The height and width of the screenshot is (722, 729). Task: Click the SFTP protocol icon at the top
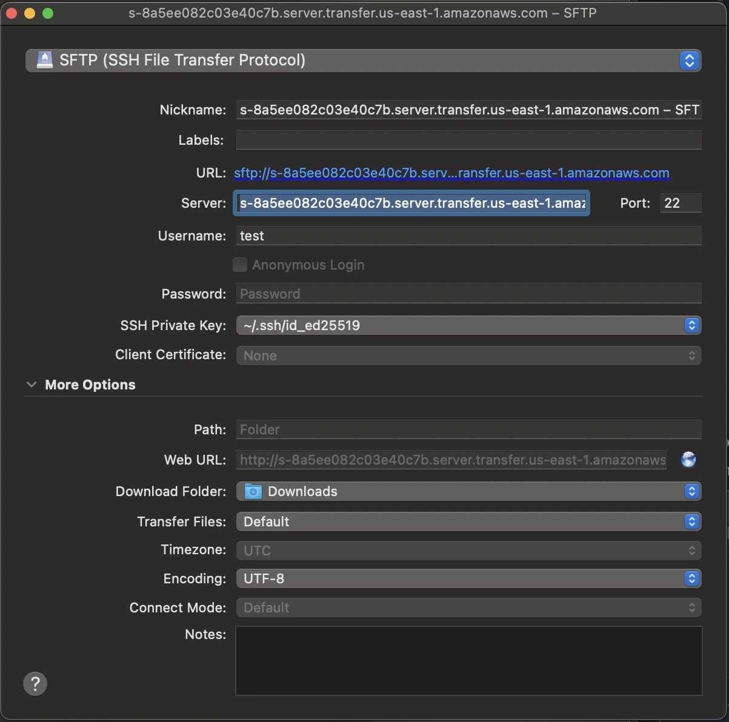point(44,60)
